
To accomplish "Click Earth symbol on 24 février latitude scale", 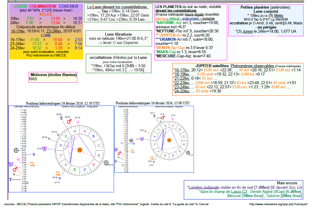I will point(16,150).
